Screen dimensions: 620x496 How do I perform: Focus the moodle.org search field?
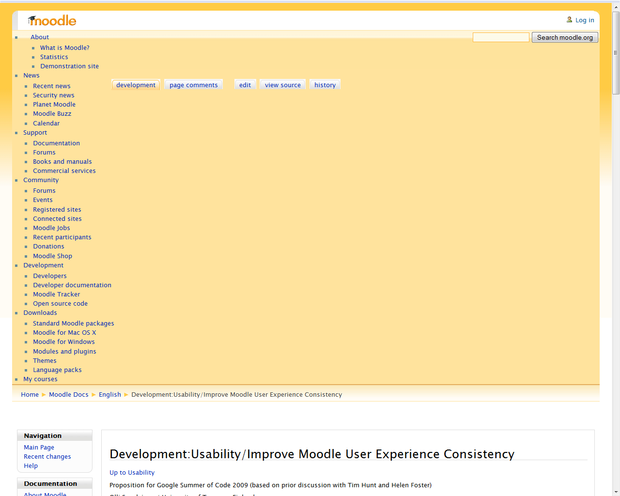[501, 37]
